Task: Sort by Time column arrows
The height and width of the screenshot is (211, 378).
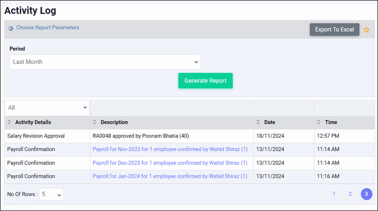Action: coord(318,122)
